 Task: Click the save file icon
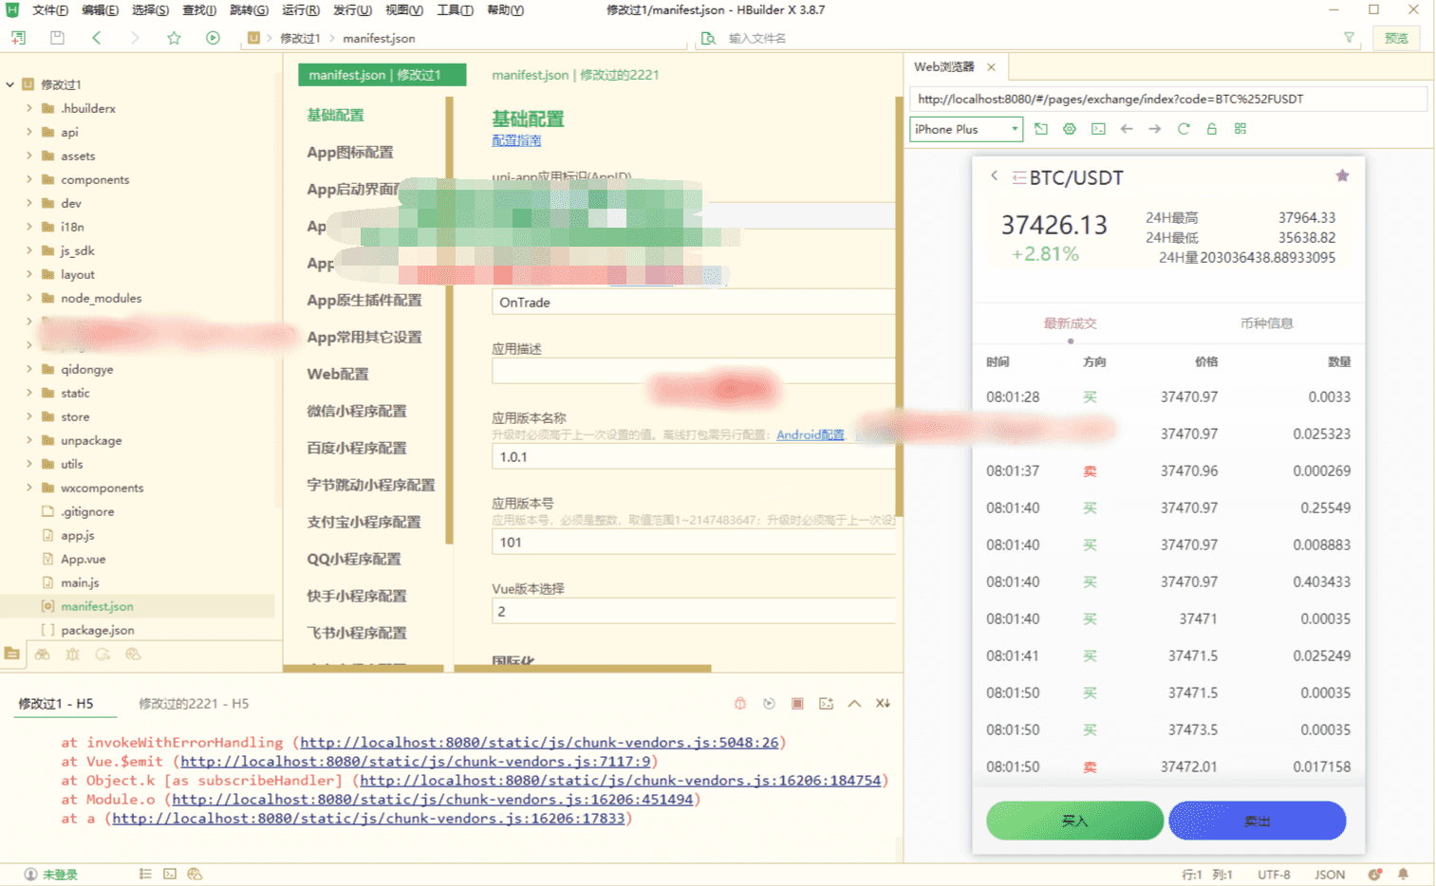tap(57, 38)
